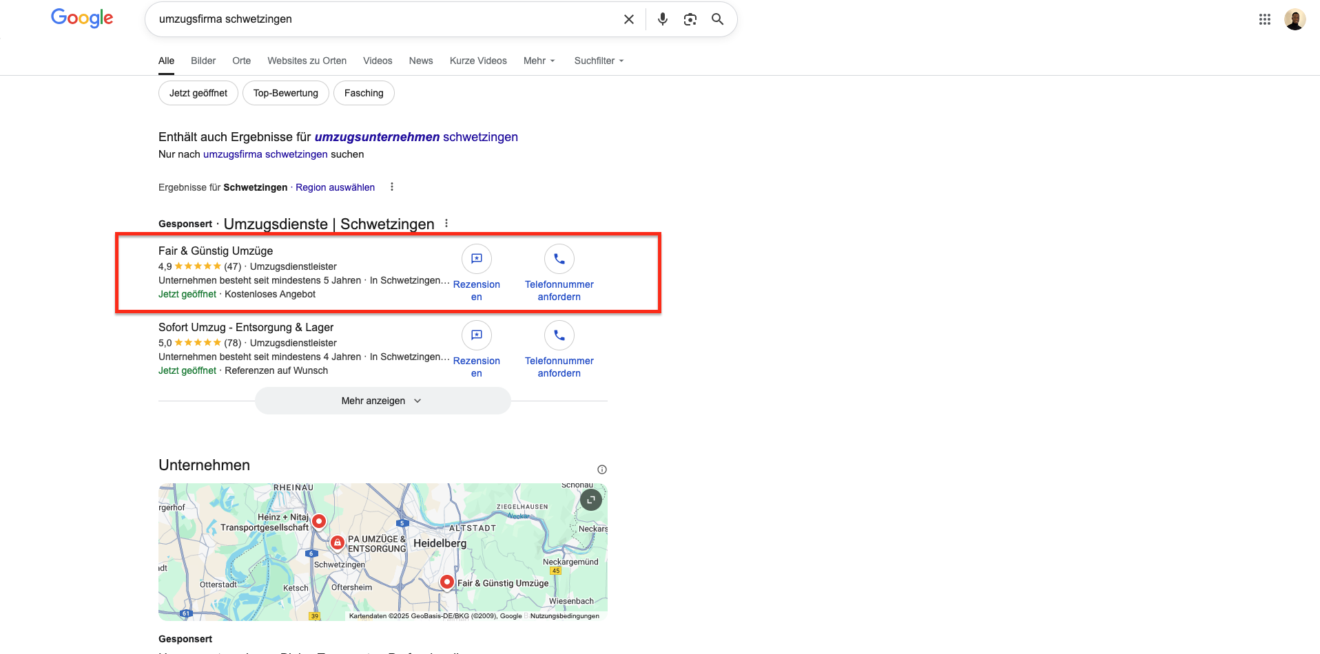This screenshot has width=1320, height=654.
Task: Switch to the News tab
Action: click(421, 61)
